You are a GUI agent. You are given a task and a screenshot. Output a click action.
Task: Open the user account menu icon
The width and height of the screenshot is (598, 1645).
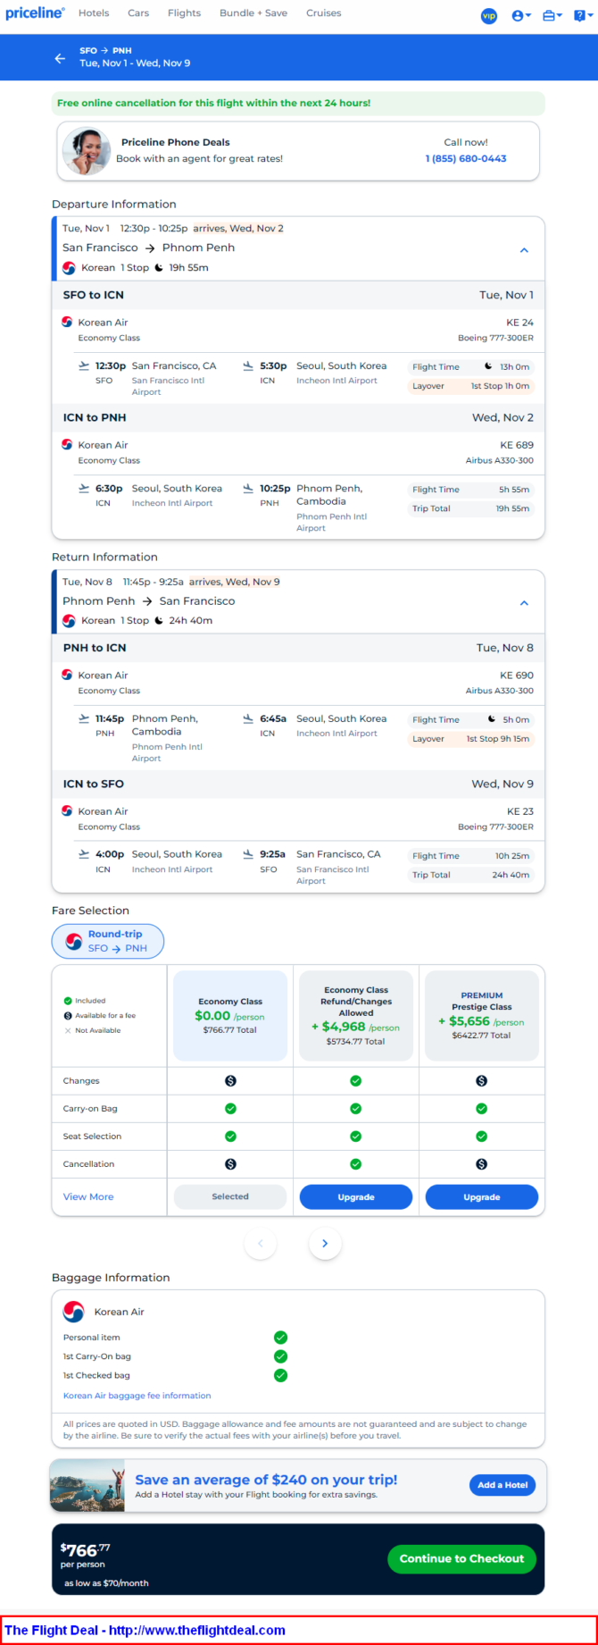pyautogui.click(x=521, y=15)
